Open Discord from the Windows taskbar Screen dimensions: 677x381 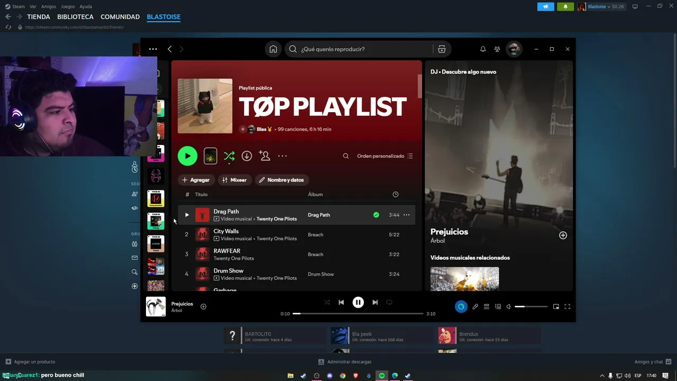tap(330, 376)
